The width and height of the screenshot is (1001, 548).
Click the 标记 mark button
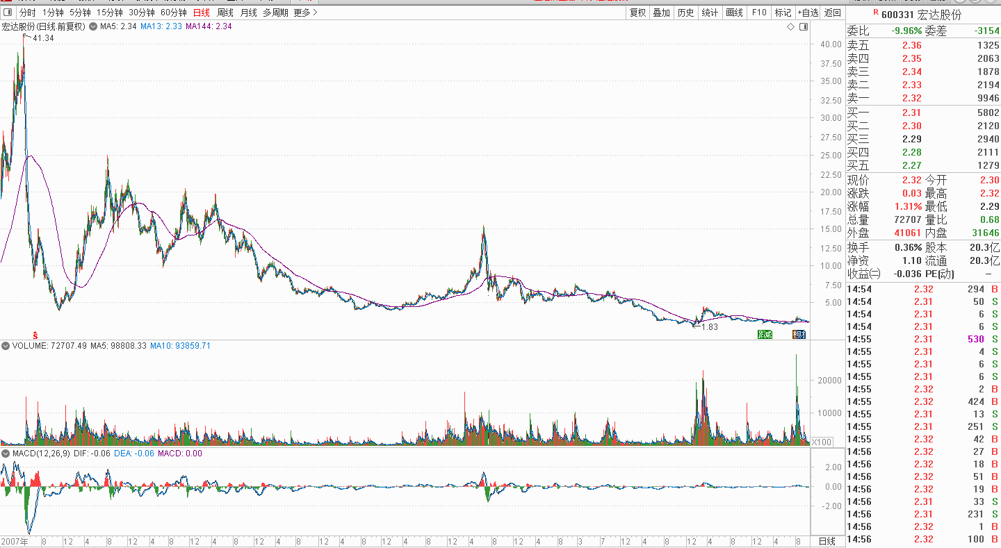click(783, 13)
